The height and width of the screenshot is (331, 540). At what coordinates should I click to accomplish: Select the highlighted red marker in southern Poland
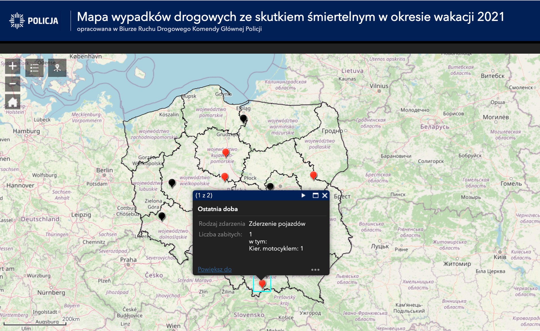point(262,284)
